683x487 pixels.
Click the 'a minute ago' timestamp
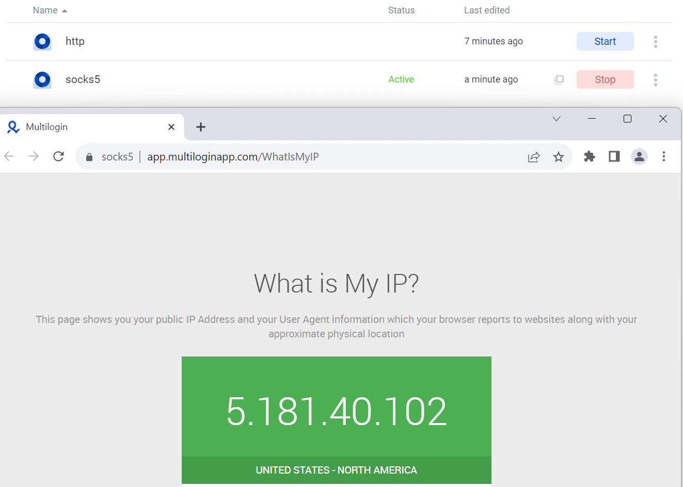point(491,79)
